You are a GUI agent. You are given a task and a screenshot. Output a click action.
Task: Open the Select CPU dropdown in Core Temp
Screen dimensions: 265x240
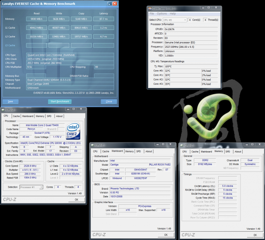click(175, 20)
